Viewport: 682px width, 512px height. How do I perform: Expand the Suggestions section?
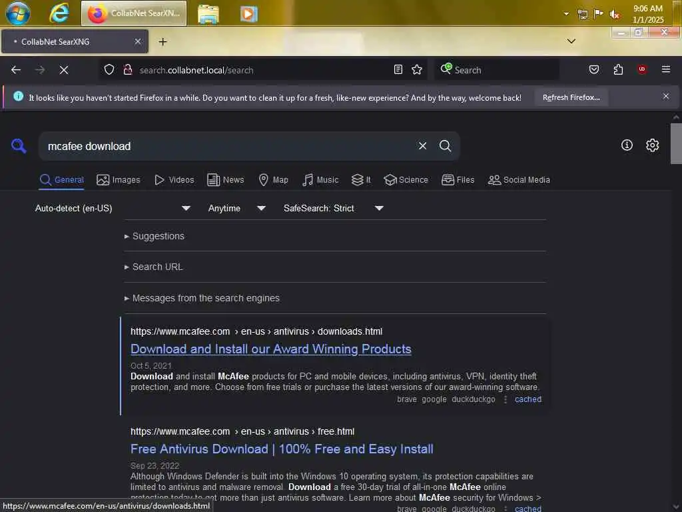click(x=155, y=236)
